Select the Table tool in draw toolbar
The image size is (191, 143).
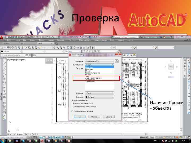(x=5, y=113)
